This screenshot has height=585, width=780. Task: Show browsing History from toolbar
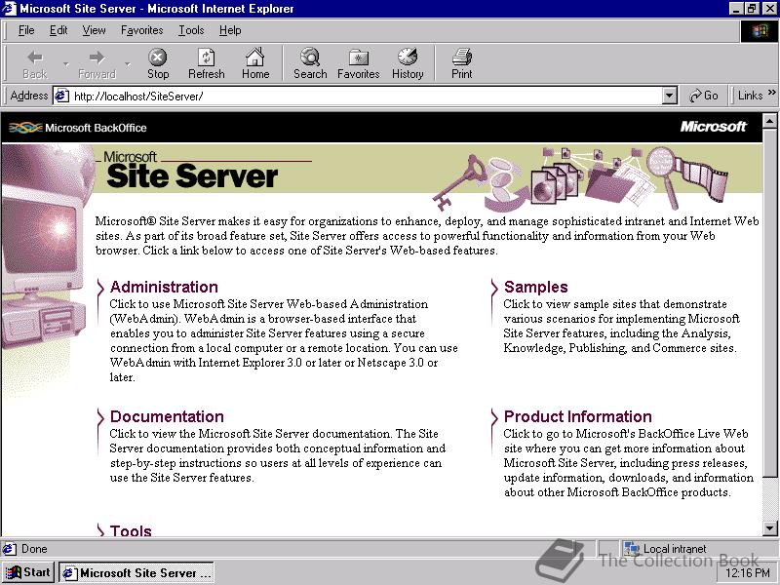click(x=408, y=63)
